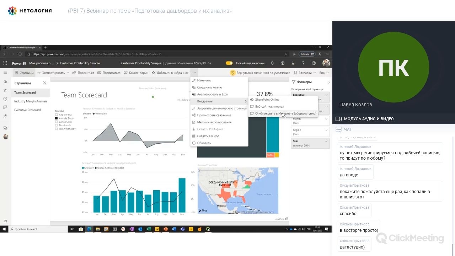Click the Поделиться share button

83,73
